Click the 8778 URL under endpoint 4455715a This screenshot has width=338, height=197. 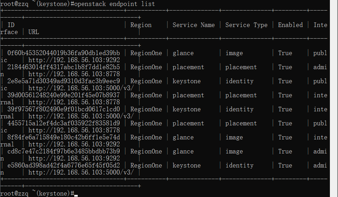74,130
